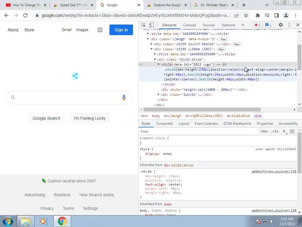Bookmark this page with the star icon
The width and height of the screenshot is (302, 227).
tap(246, 15)
